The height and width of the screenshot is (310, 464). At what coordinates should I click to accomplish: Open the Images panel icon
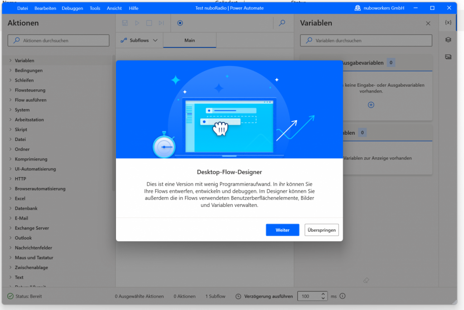click(x=448, y=56)
